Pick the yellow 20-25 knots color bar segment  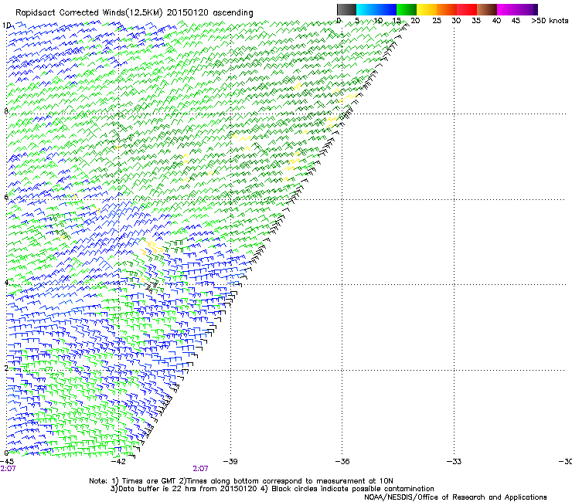[x=427, y=9]
